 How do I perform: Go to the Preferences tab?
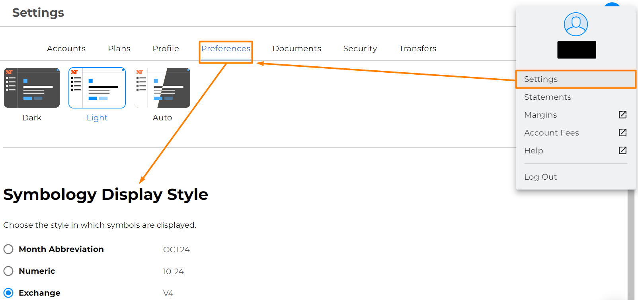pyautogui.click(x=226, y=48)
